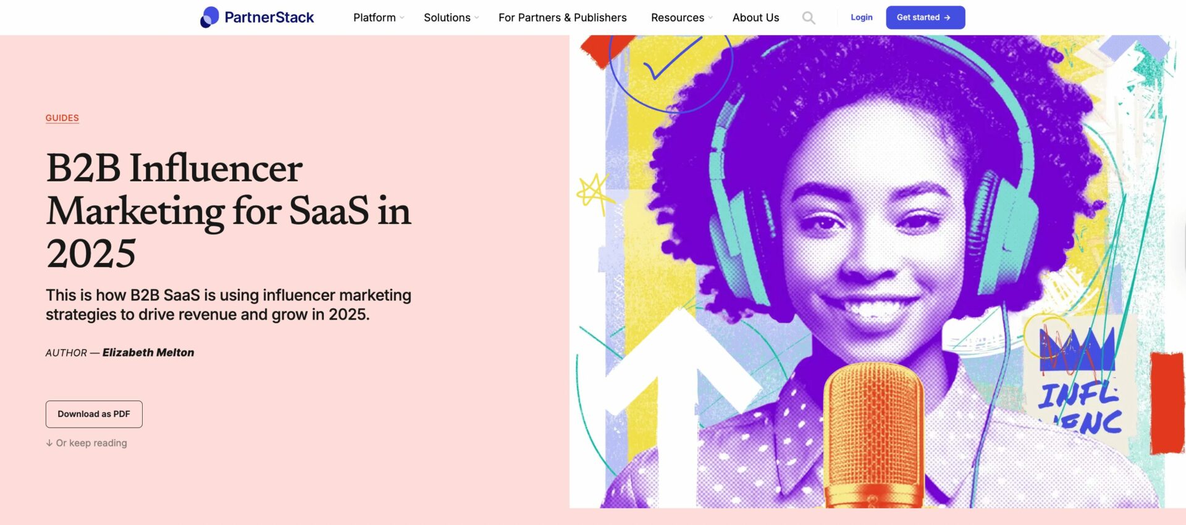The width and height of the screenshot is (1186, 525).
Task: Click the PartnerStack logo icon
Action: (x=210, y=17)
